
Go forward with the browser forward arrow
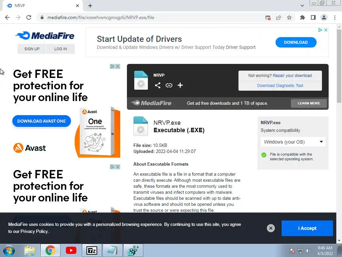click(18, 17)
